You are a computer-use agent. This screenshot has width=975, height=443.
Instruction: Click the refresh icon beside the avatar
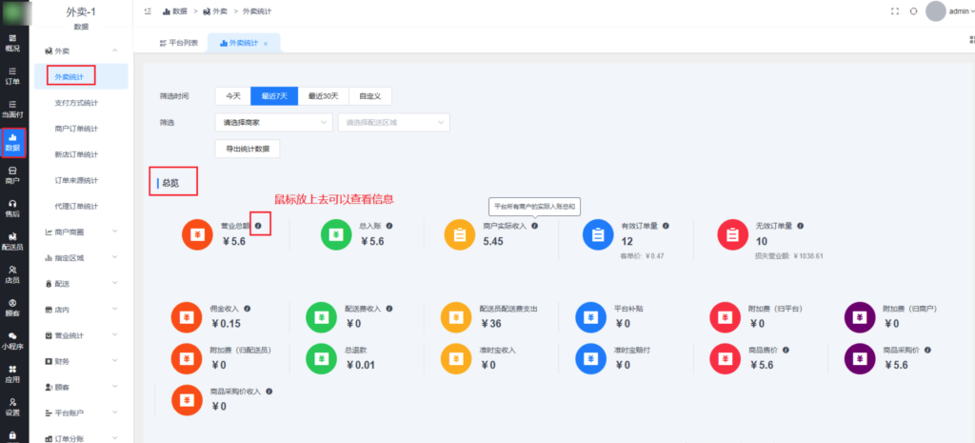913,11
